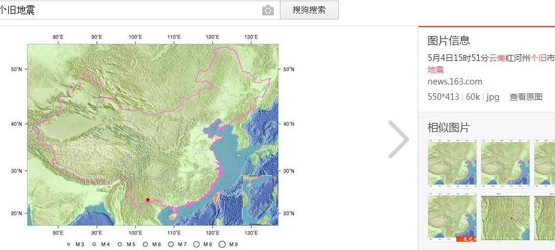Click the M3 magnitude legend entry

point(76,244)
